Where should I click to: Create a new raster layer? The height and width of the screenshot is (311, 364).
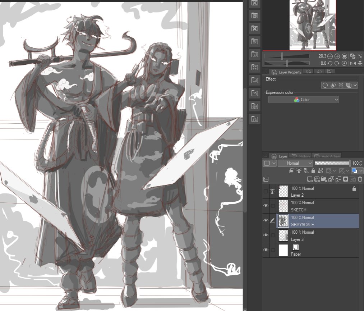pos(310,179)
